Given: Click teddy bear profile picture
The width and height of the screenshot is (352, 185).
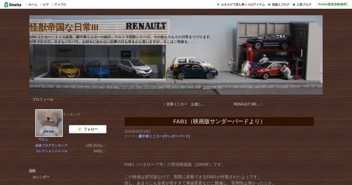Looking at the screenshot, I should coord(49,123).
